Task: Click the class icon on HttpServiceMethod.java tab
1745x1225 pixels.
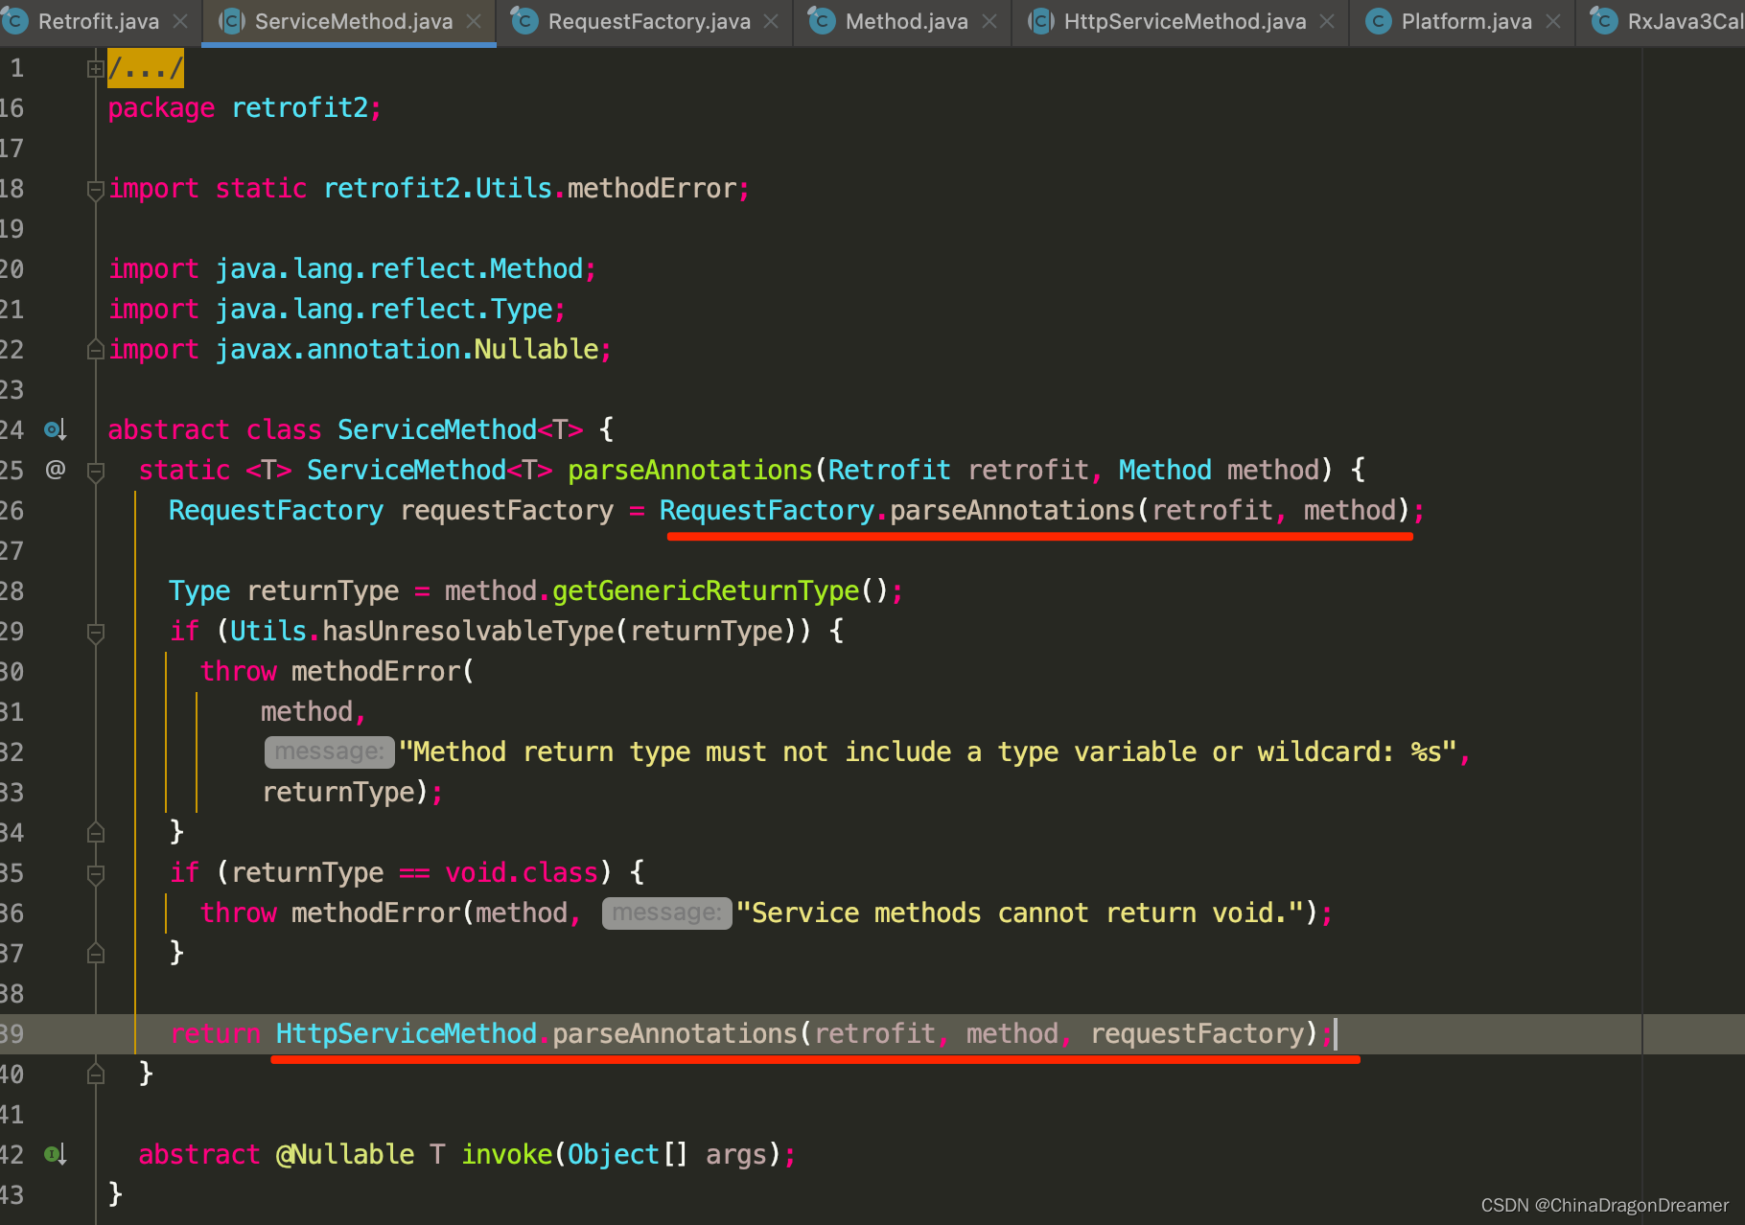Action: (x=1041, y=21)
